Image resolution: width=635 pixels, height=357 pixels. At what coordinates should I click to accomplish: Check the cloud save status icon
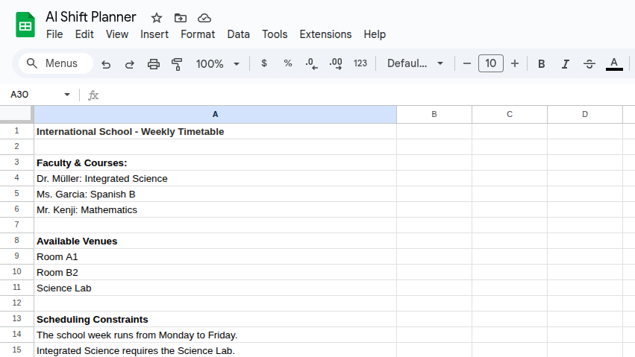[204, 18]
